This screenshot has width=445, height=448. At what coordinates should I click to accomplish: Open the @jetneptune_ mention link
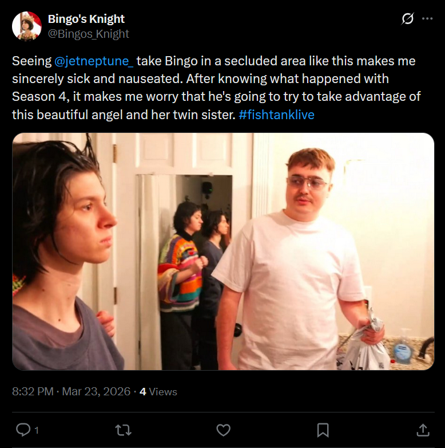click(94, 61)
